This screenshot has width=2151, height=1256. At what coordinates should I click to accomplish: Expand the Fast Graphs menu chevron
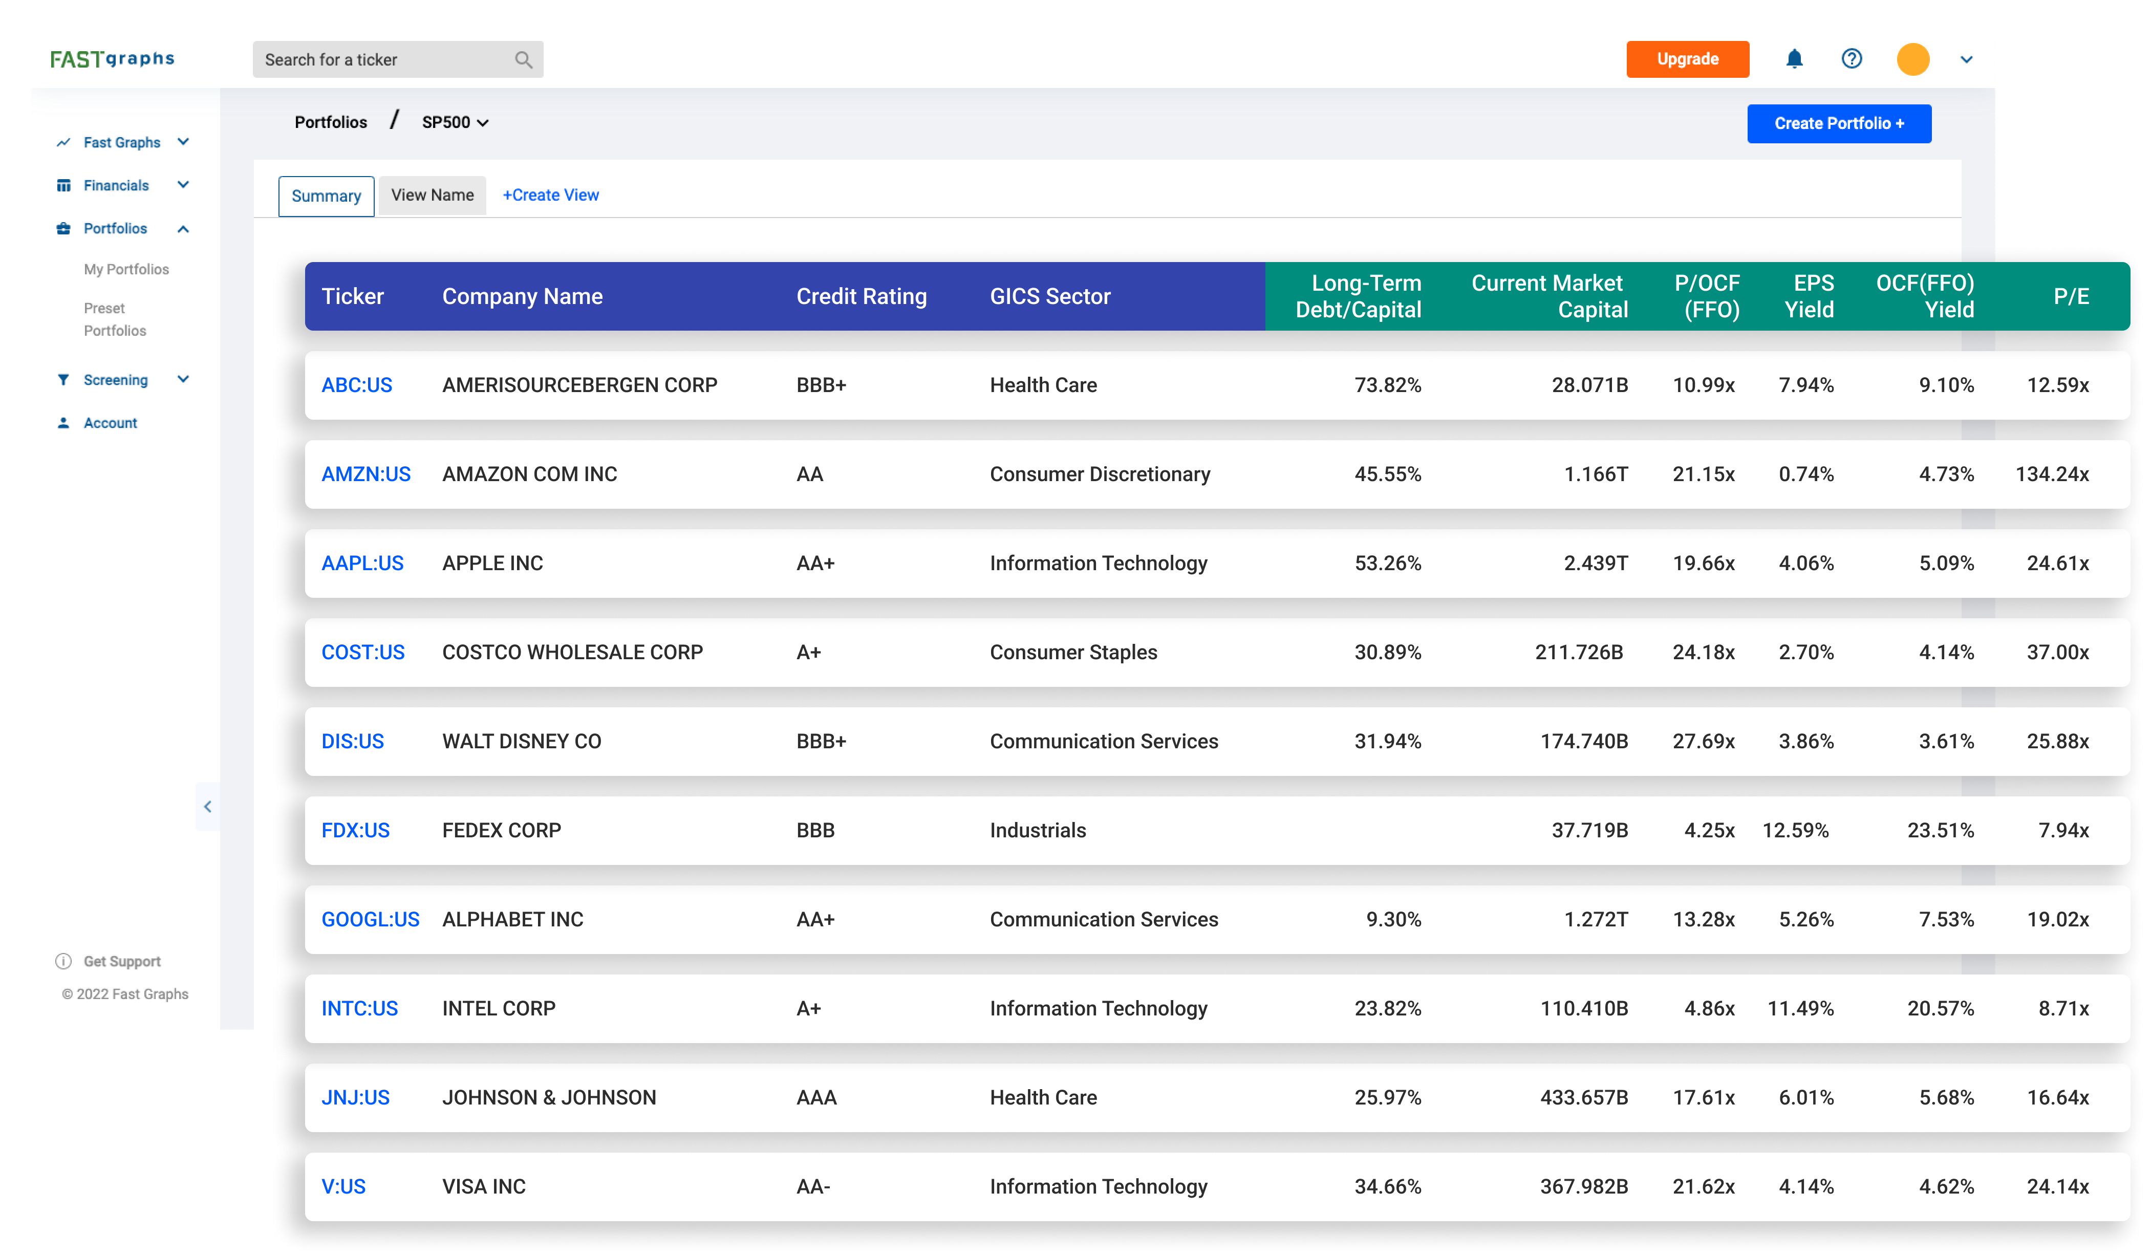tap(184, 142)
